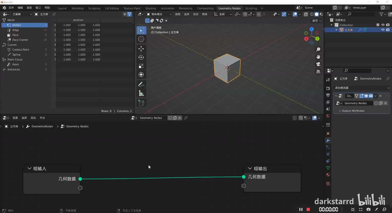The image size is (392, 213).
Task: Toggle camera view icon in viewport
Action: pyautogui.click(x=318, y=64)
